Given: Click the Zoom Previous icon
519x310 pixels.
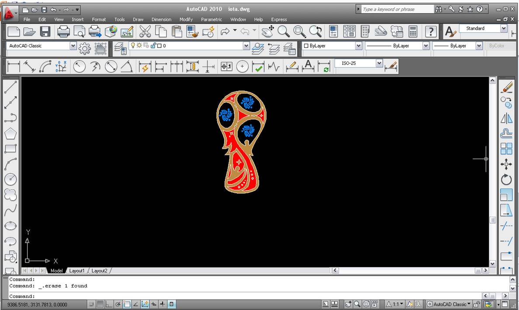Looking at the screenshot, I should point(315,32).
